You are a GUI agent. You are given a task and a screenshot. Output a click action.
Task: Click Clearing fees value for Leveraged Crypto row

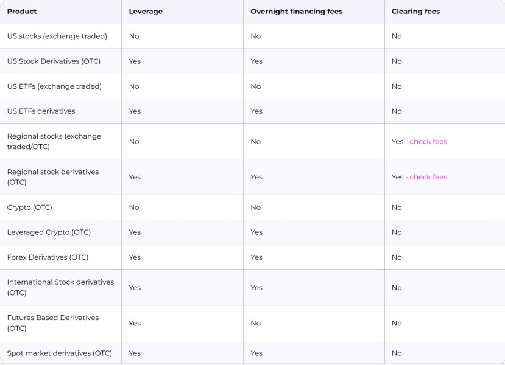coord(397,232)
